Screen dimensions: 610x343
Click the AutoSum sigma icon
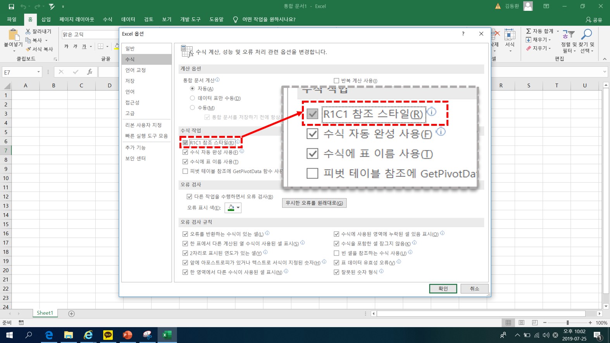point(528,31)
